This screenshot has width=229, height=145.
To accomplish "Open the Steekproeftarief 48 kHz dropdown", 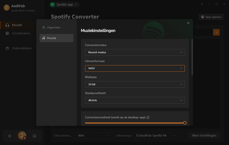I will click(x=135, y=100).
